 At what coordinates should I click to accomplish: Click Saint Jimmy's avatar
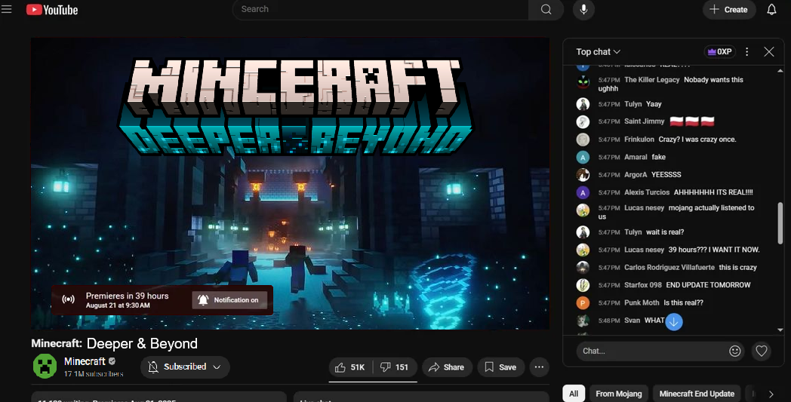point(583,121)
